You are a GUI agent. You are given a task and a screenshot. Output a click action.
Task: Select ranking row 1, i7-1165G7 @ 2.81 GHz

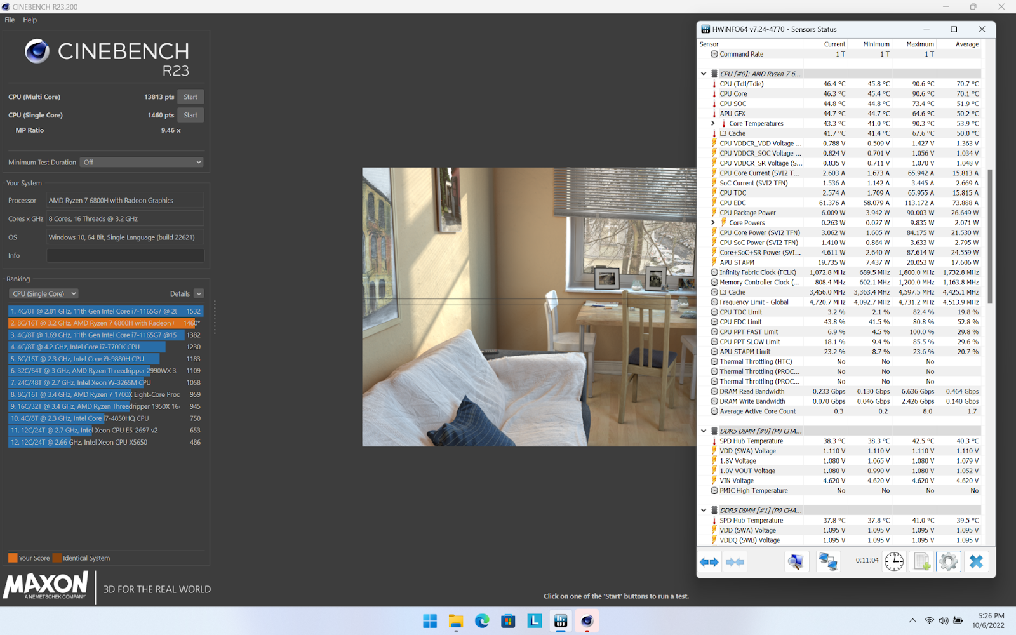point(105,311)
